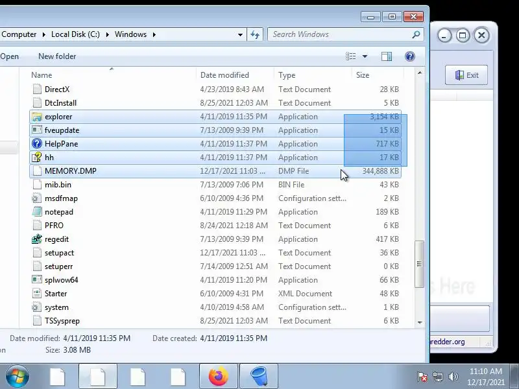Click the PFRO text document icon
519x389 pixels.
(37, 226)
